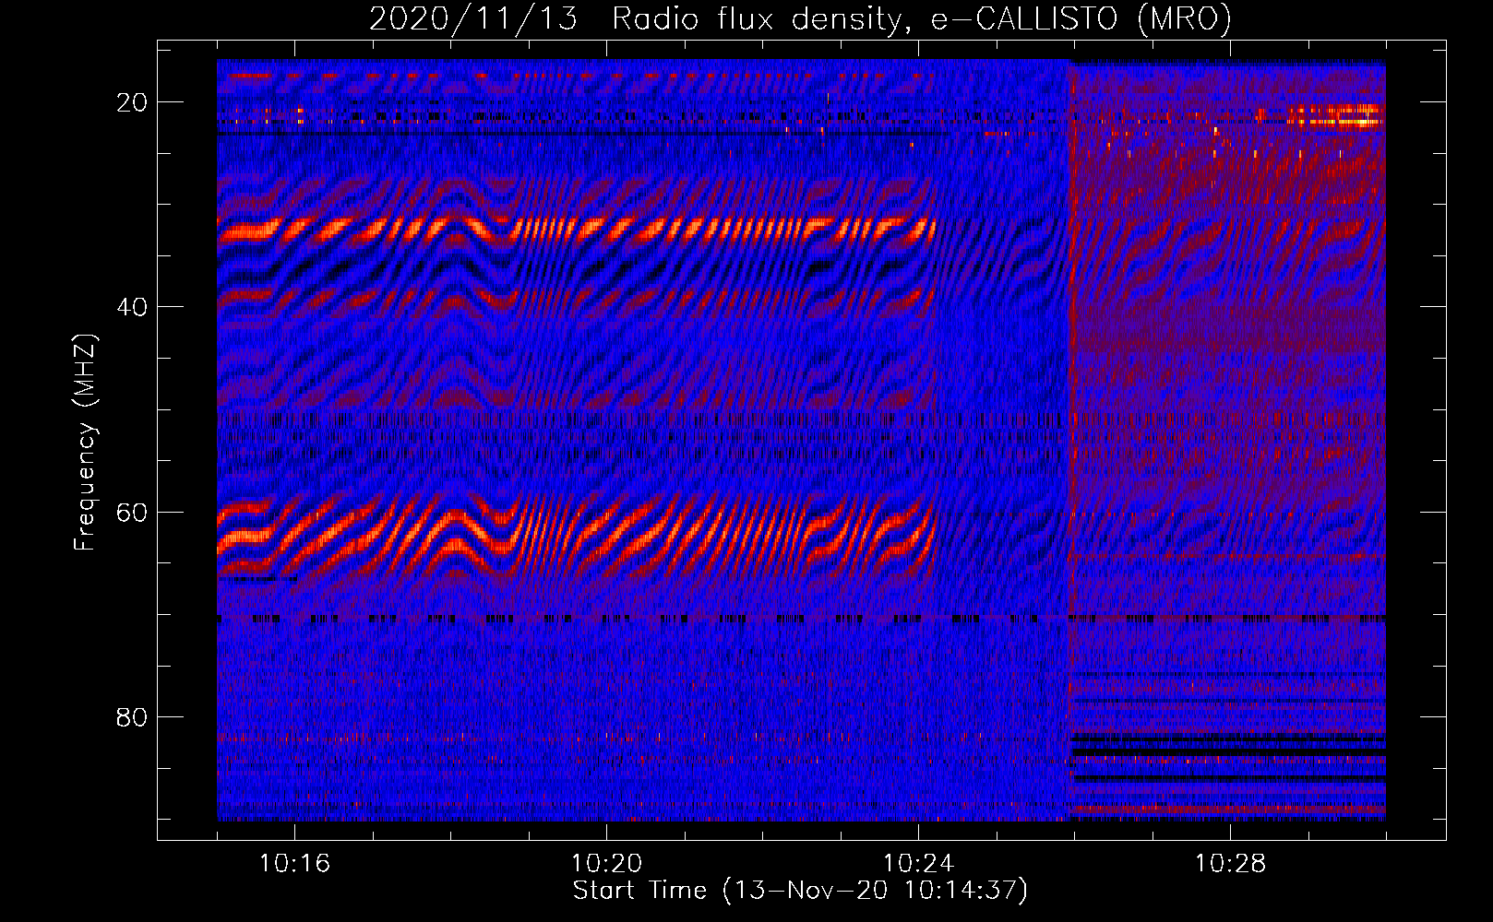This screenshot has width=1493, height=922.
Task: Select the "2020/11/13" date in the title
Action: click(473, 18)
